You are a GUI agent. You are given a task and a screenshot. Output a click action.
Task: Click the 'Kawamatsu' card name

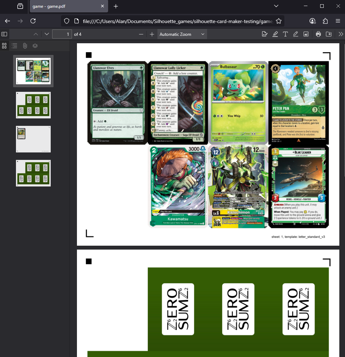[x=178, y=219]
